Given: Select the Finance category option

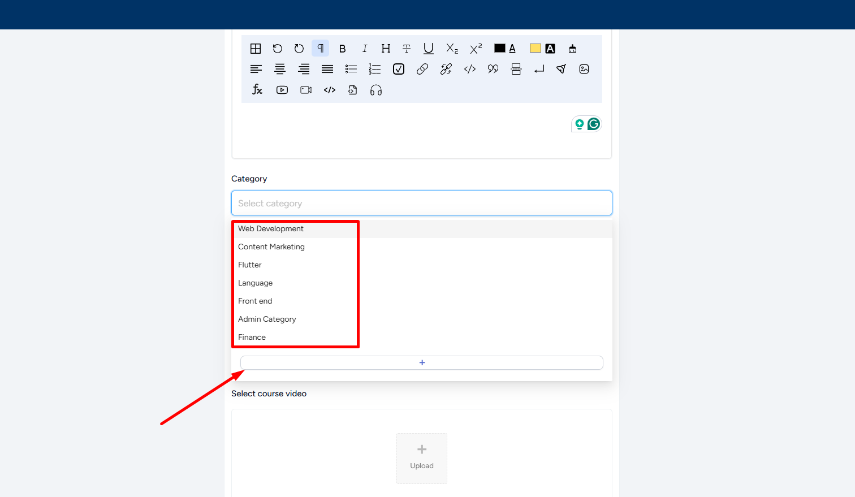Looking at the screenshot, I should pyautogui.click(x=422, y=337).
